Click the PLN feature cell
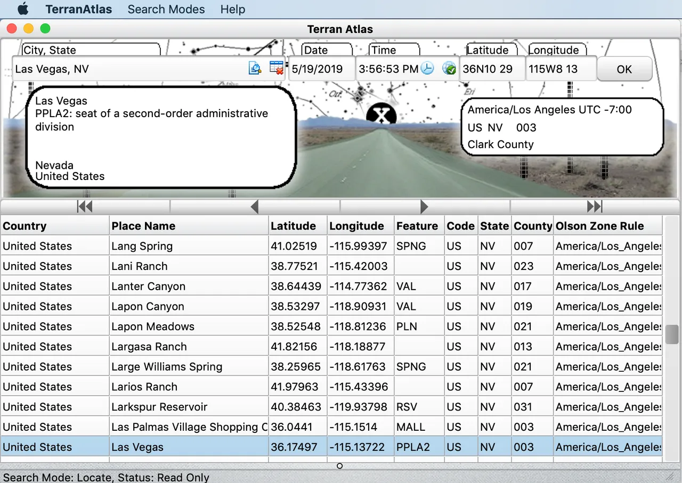The height and width of the screenshot is (483, 682). [419, 326]
